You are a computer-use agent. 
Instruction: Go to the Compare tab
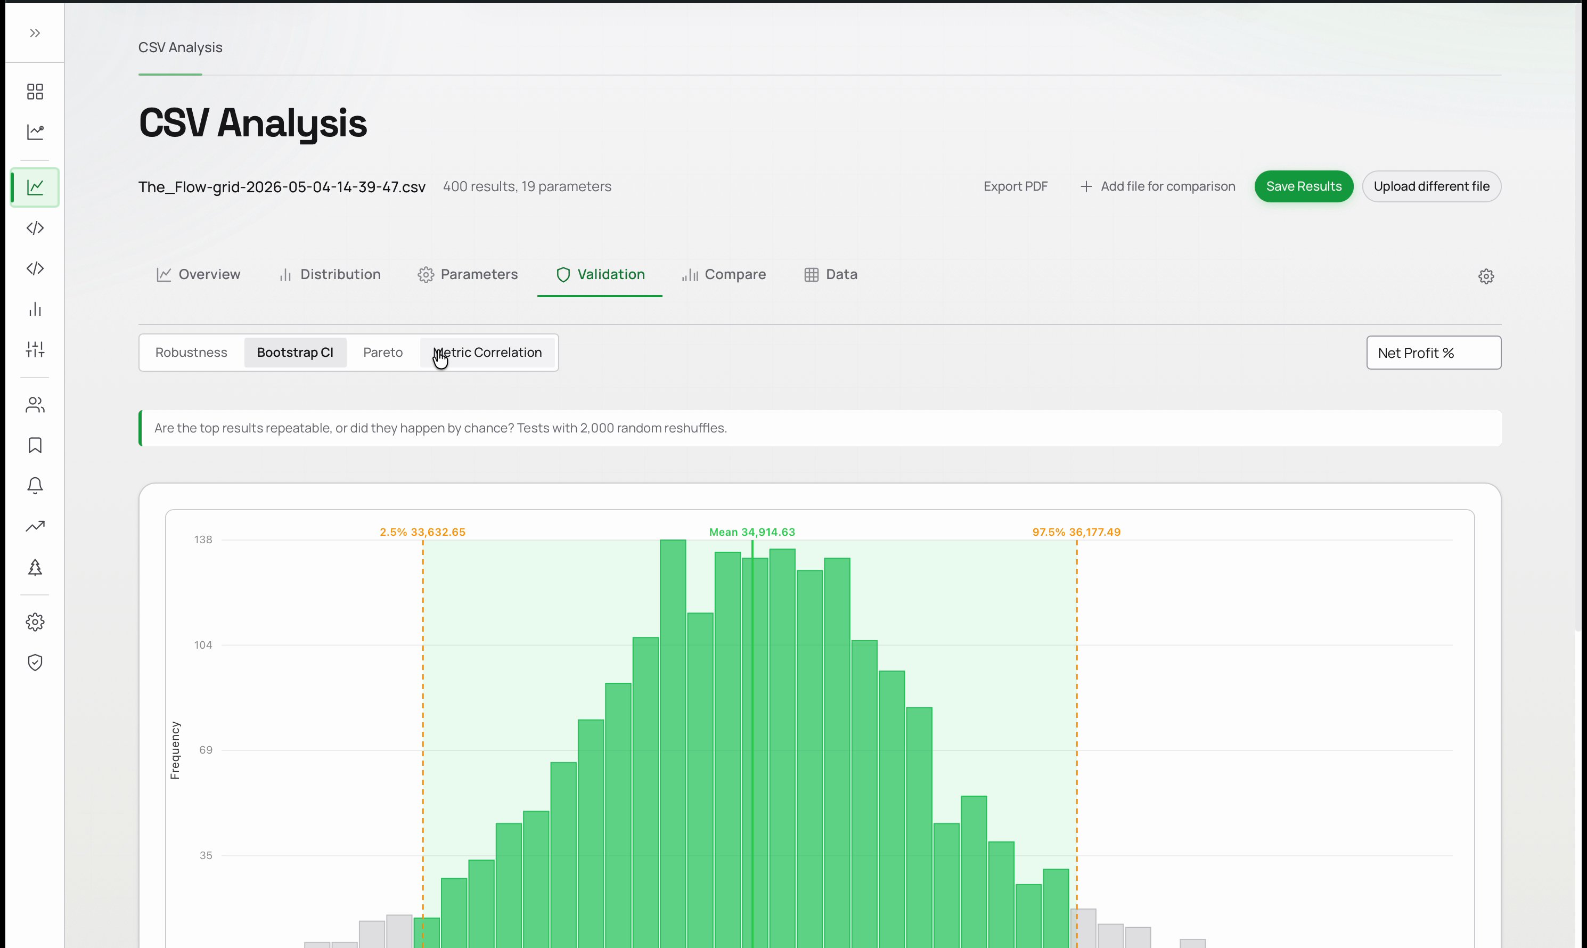point(724,275)
